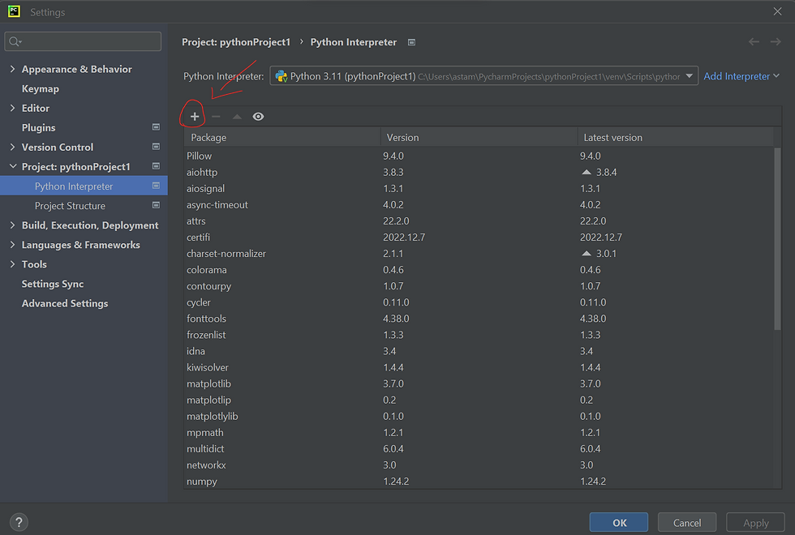Viewport: 795px width, 535px height.
Task: Click the project-level icon next to Version Control
Action: pyautogui.click(x=156, y=147)
